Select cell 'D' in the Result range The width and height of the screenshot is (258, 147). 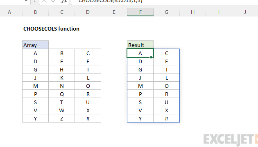tap(140, 61)
